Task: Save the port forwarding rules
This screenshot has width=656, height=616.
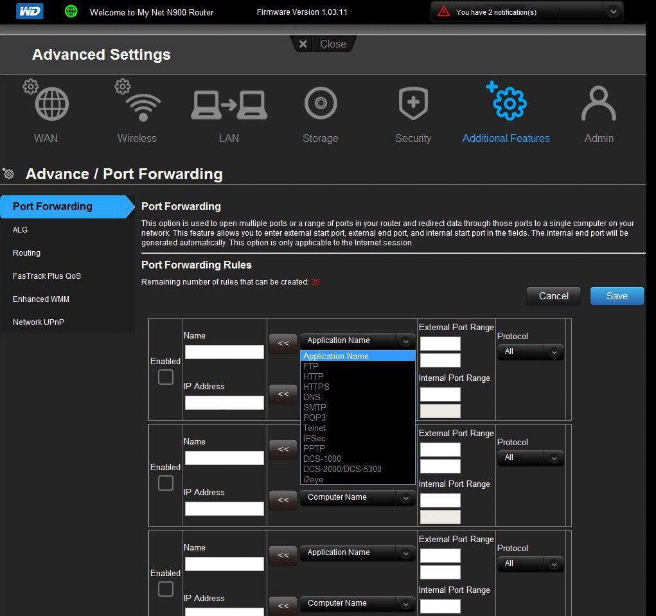Action: 617,296
